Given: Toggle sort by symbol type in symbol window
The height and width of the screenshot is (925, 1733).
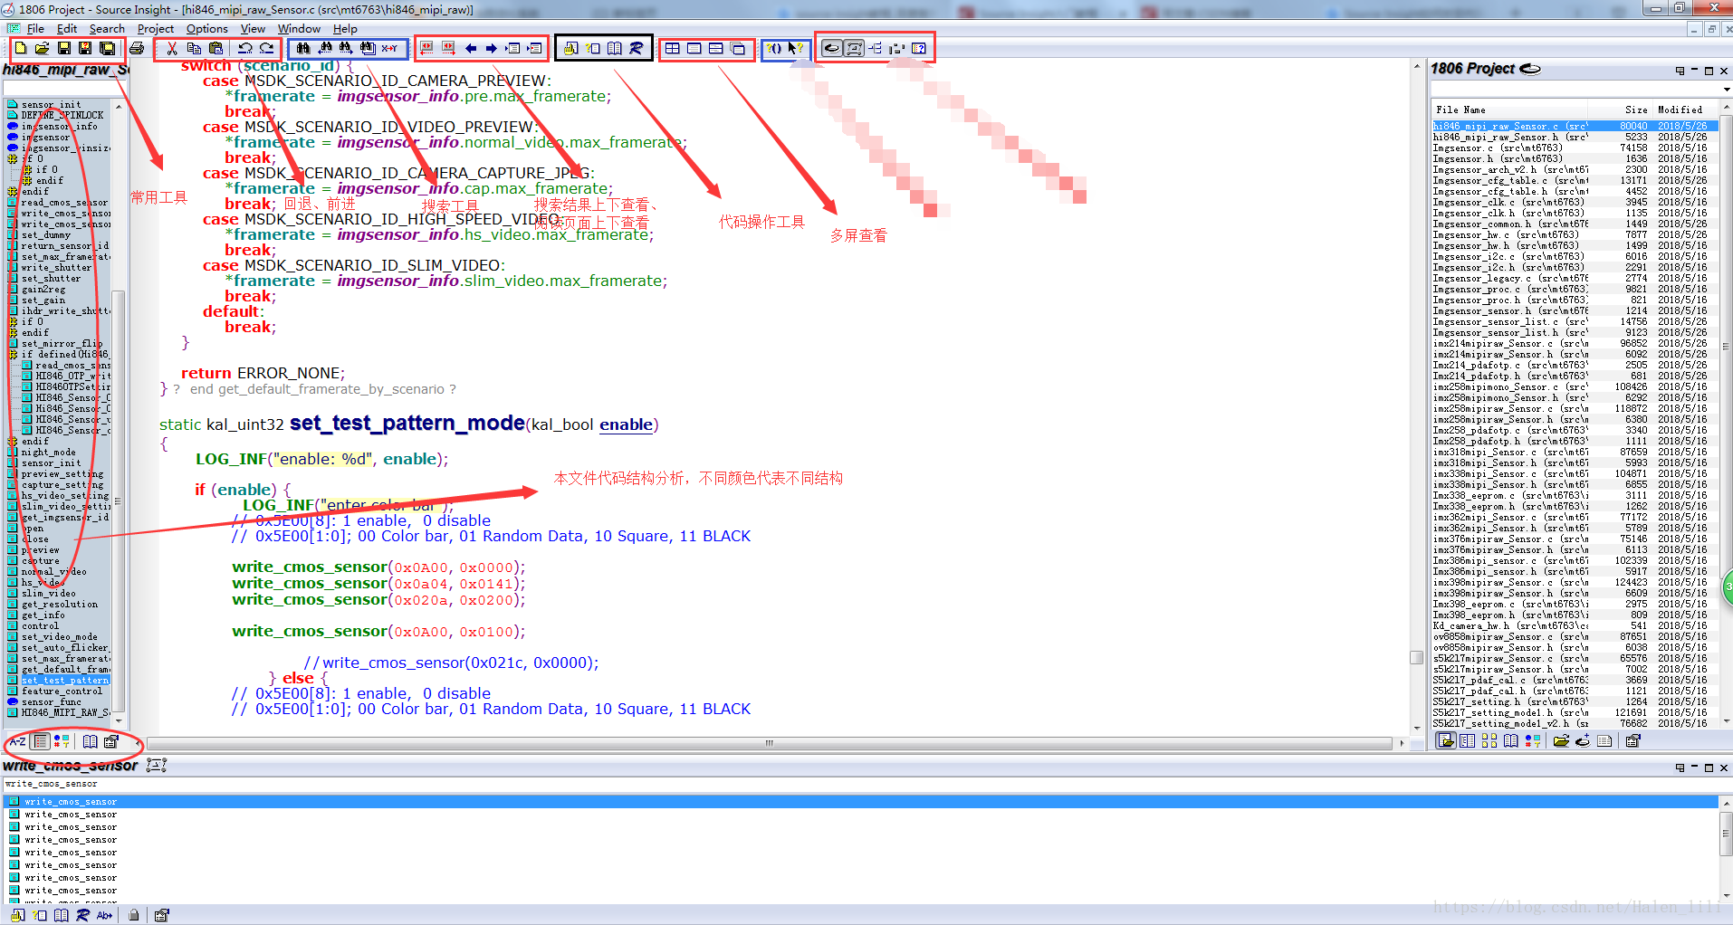Looking at the screenshot, I should point(62,741).
